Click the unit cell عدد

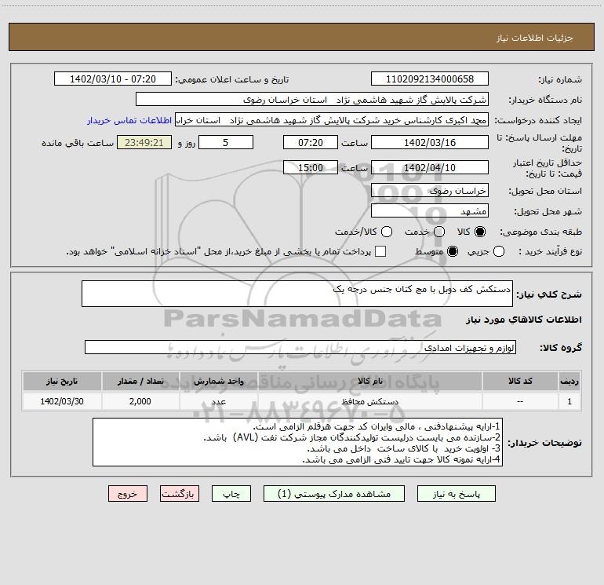point(218,401)
